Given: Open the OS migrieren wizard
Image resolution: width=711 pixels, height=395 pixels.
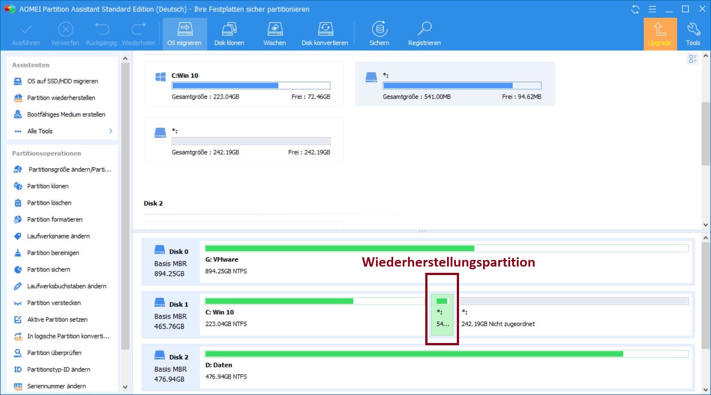Looking at the screenshot, I should 184,34.
